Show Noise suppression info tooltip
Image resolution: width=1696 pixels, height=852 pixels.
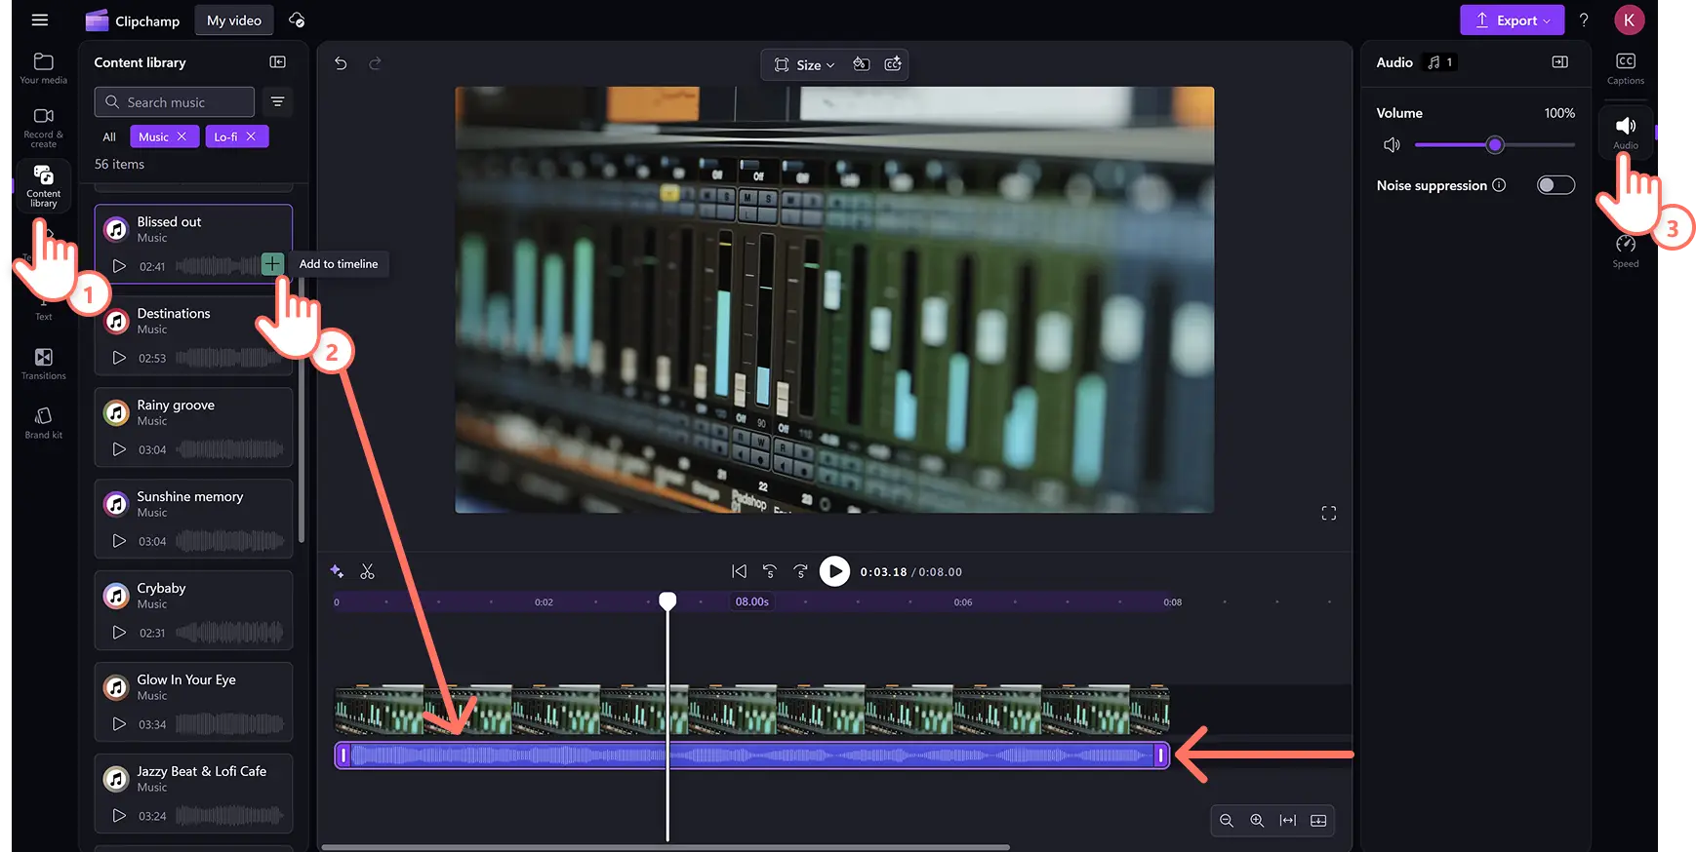[x=1499, y=185]
